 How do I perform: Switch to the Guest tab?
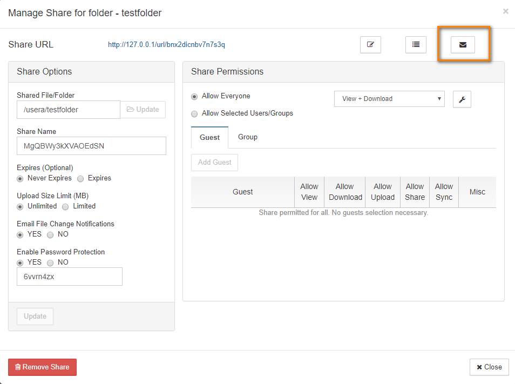coord(209,137)
